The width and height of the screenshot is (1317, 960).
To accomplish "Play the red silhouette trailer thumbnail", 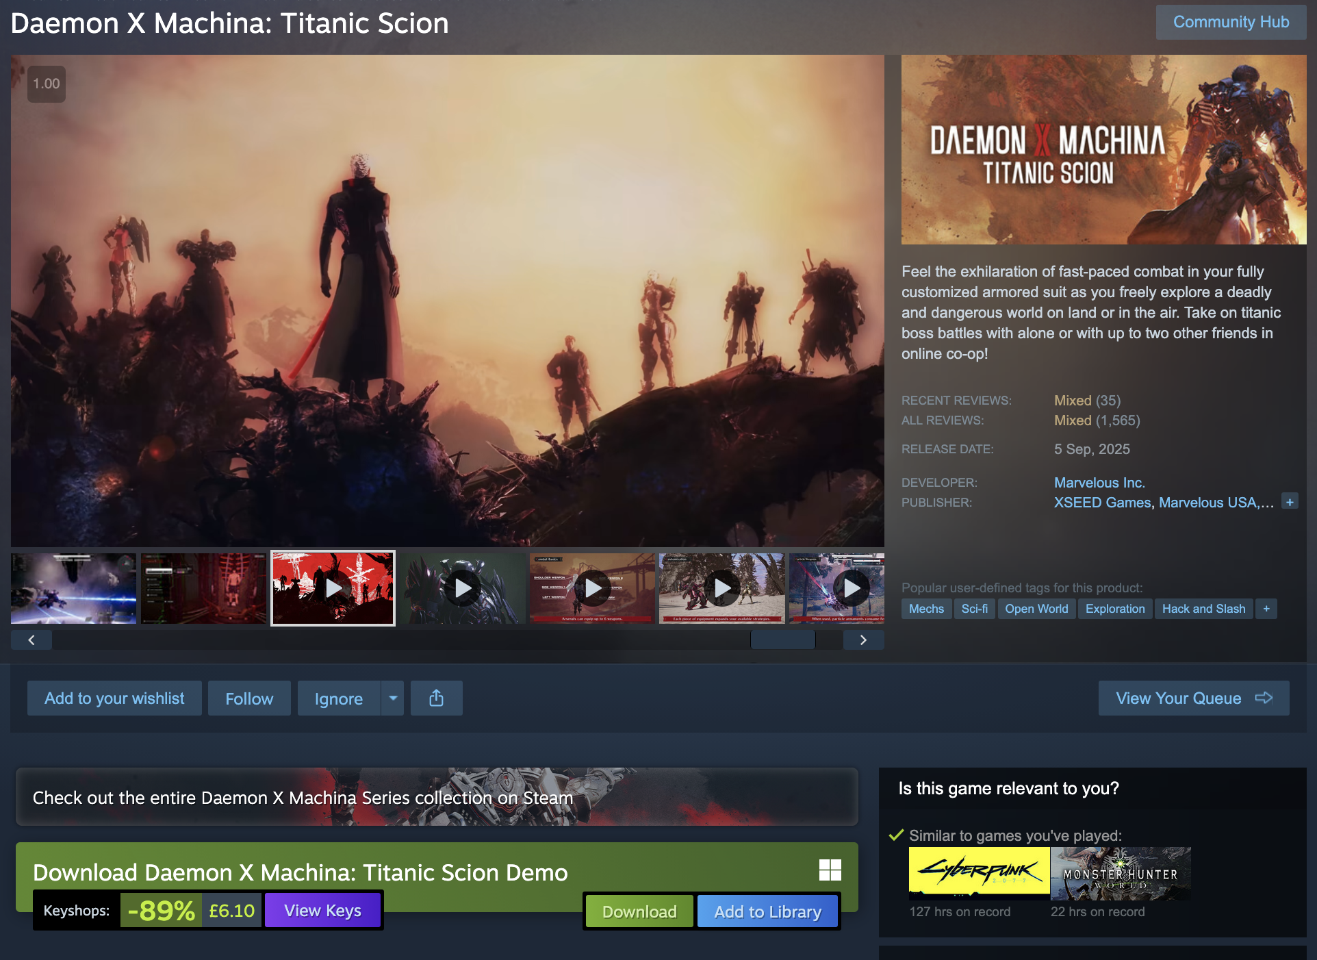I will (333, 588).
